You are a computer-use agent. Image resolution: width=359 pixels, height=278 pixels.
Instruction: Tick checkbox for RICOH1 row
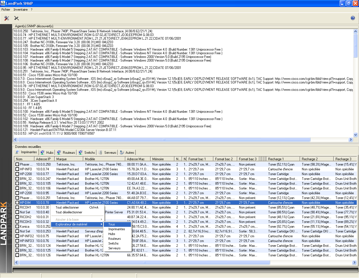(17, 207)
